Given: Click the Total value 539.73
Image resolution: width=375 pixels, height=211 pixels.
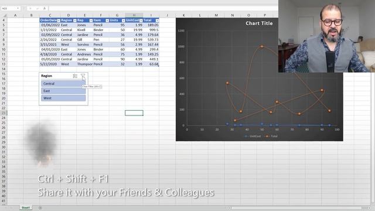Looking at the screenshot, I should [x=151, y=40].
